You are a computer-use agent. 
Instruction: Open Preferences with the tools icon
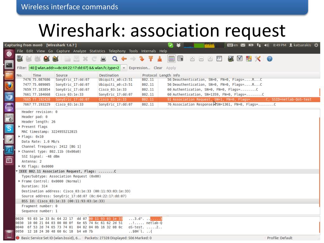(258, 59)
